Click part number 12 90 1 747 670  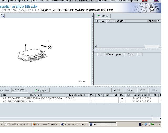click(x=142, y=102)
